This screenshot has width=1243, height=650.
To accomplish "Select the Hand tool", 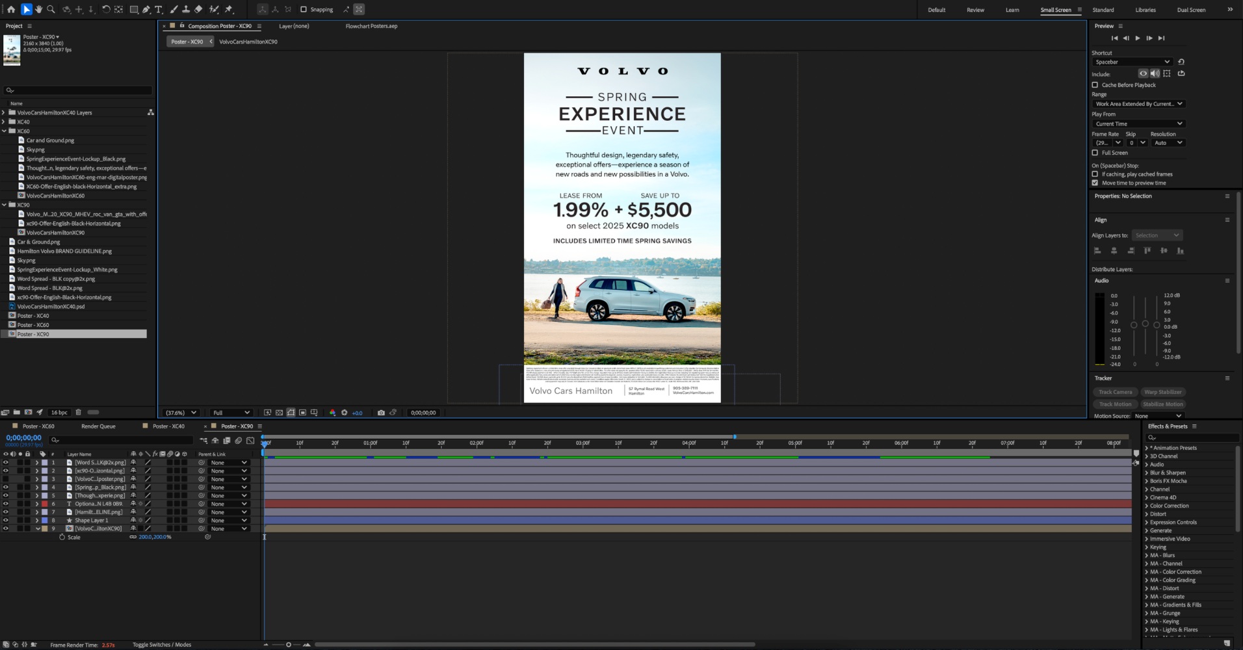I will pyautogui.click(x=38, y=10).
